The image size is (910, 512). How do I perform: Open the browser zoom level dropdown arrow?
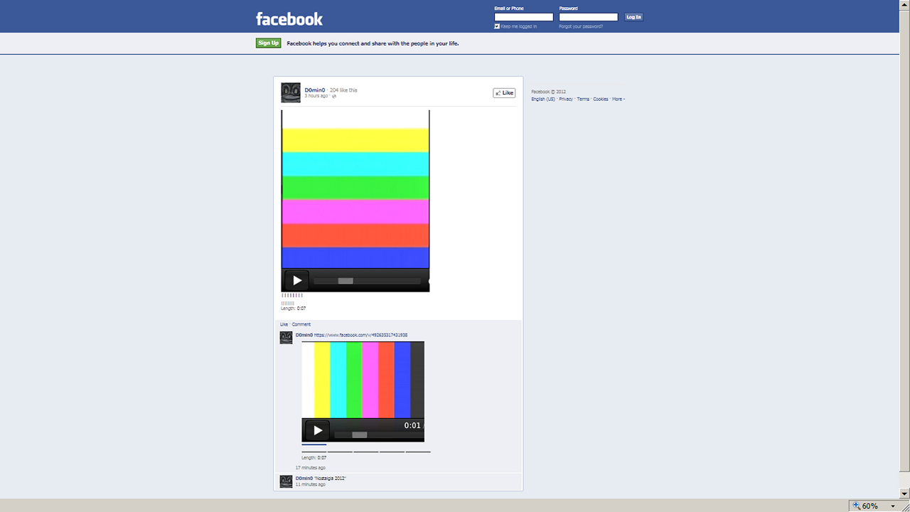point(893,506)
